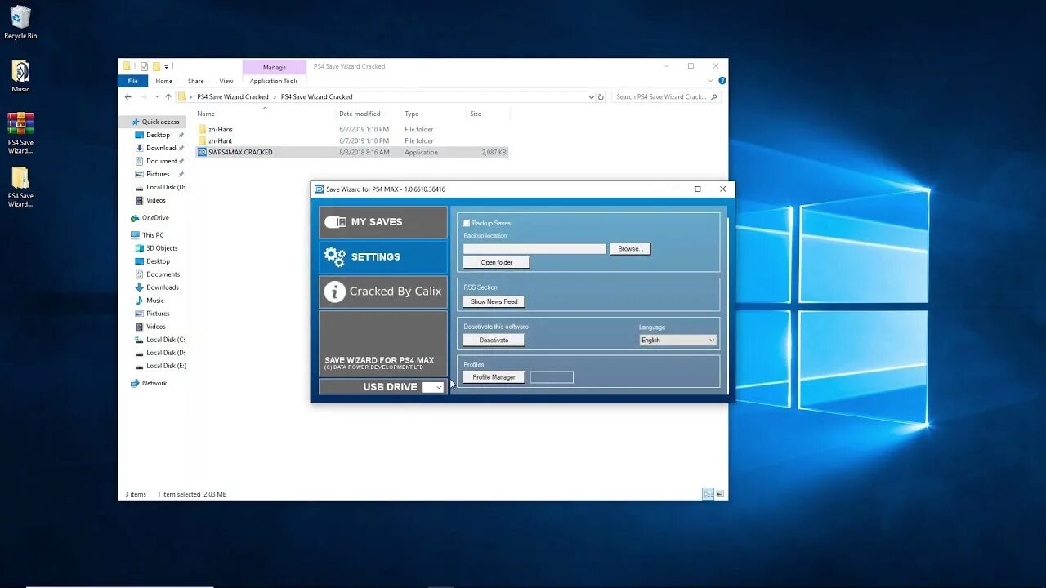Expand the address bar history dropdown
Viewport: 1046px width, 588px height.
point(592,96)
